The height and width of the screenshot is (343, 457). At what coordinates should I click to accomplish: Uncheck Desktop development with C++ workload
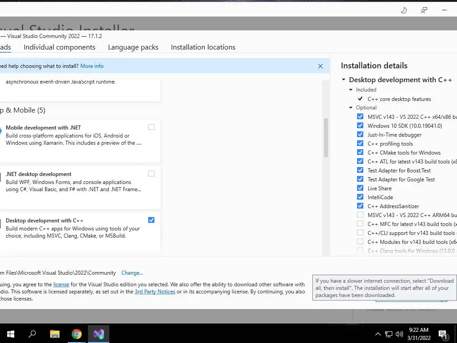point(151,220)
